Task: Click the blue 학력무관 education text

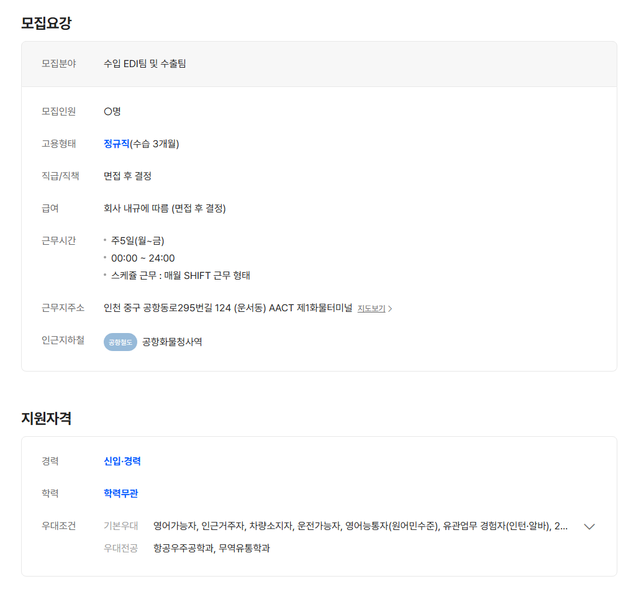Action: (121, 493)
